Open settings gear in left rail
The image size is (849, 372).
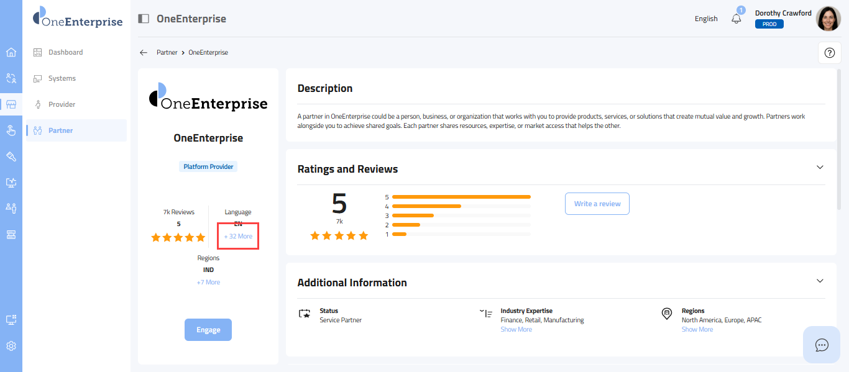[x=11, y=346]
